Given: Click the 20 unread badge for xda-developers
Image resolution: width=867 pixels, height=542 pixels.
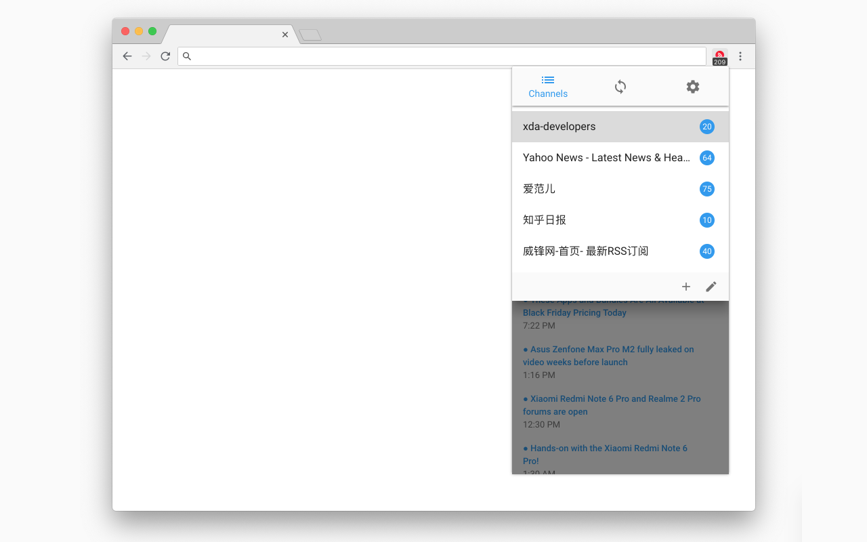Looking at the screenshot, I should point(707,127).
